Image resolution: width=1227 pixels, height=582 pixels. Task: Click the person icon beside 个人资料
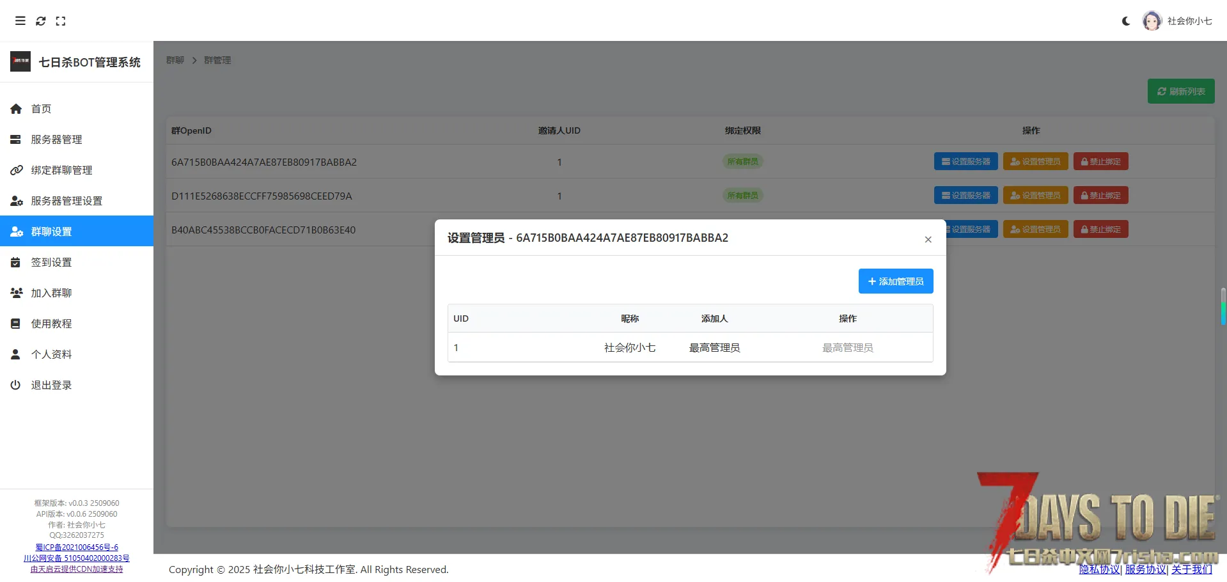[16, 354]
